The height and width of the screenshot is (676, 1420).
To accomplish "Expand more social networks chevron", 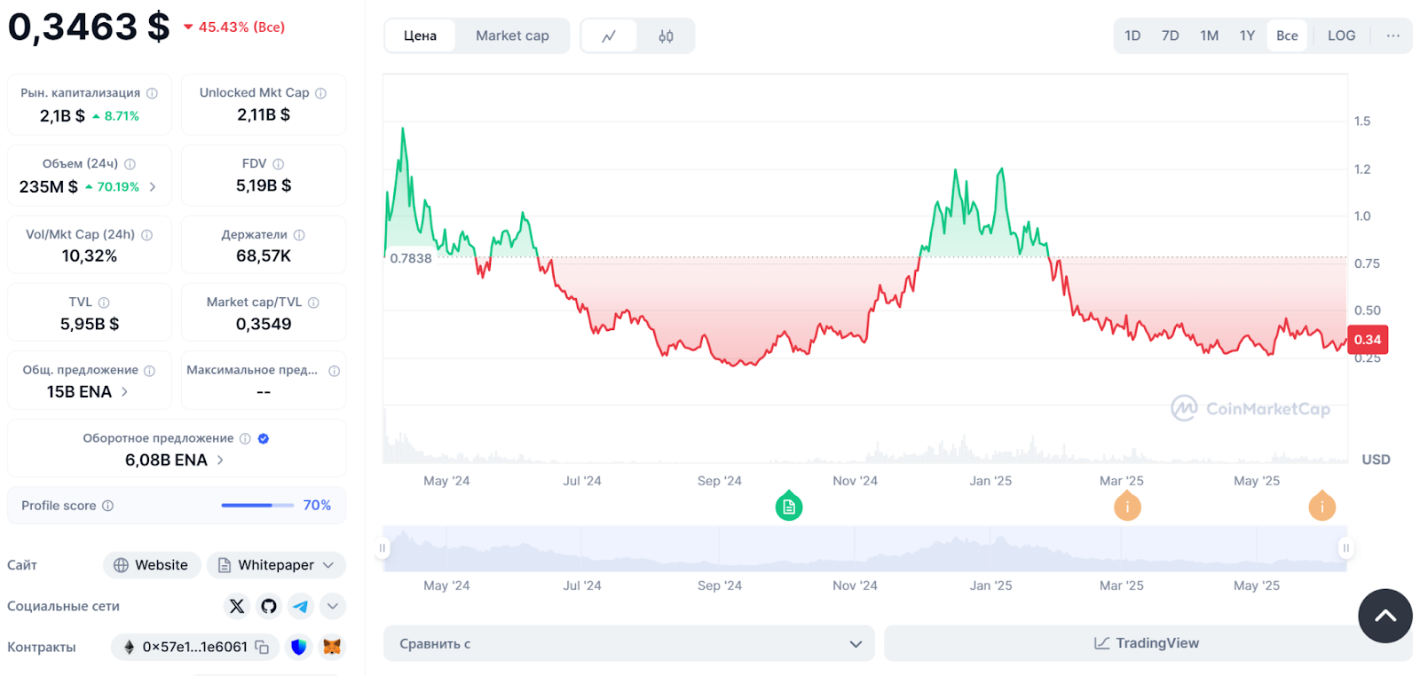I will (333, 606).
